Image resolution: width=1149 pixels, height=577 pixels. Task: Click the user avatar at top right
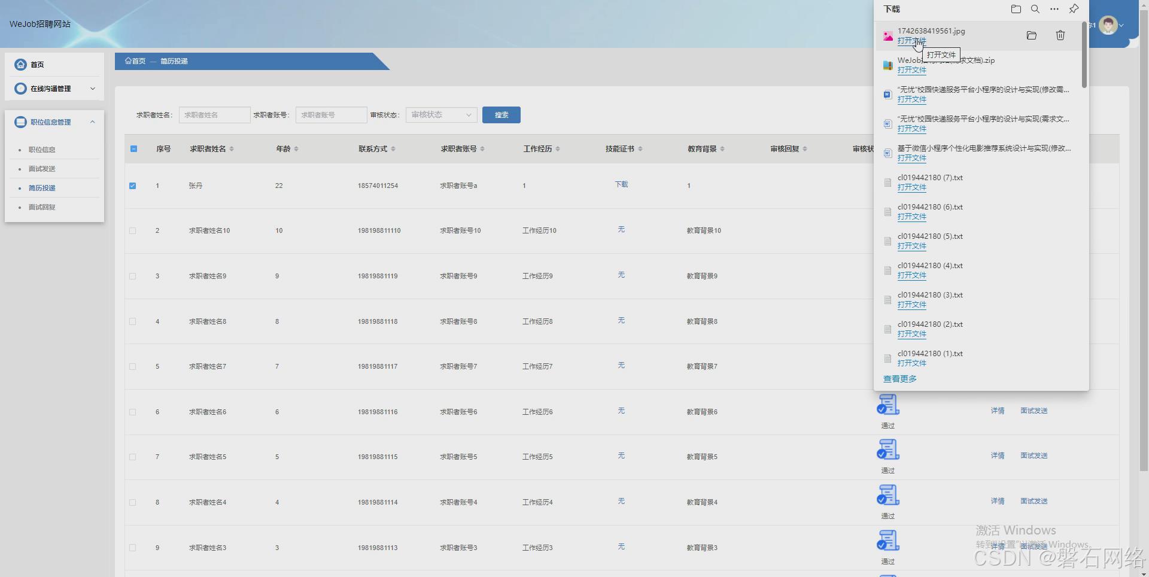(x=1108, y=25)
